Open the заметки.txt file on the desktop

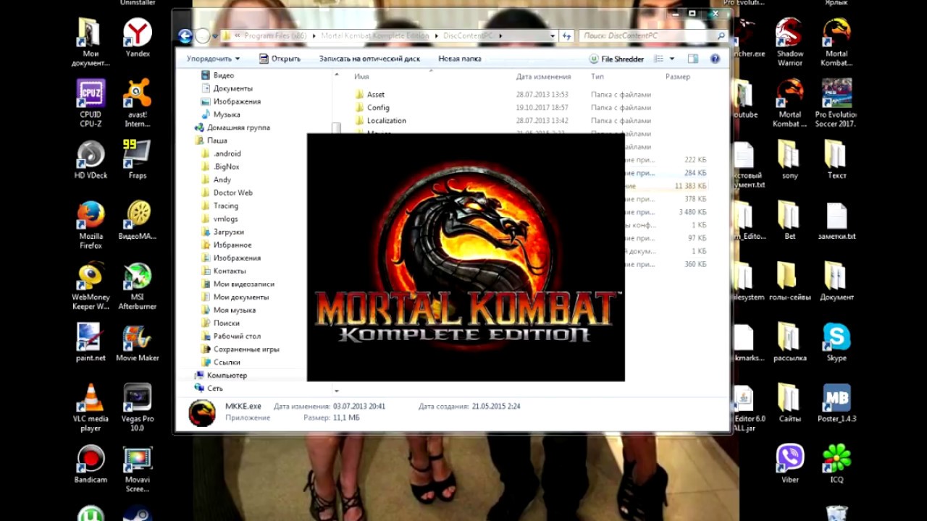coord(836,221)
